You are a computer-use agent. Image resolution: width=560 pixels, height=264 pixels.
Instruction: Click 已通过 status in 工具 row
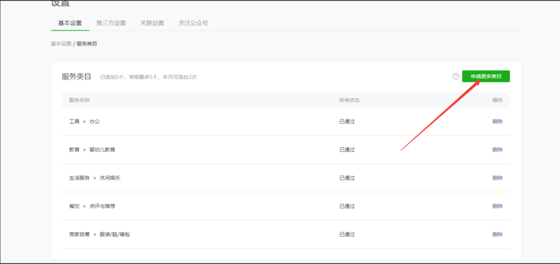[347, 121]
